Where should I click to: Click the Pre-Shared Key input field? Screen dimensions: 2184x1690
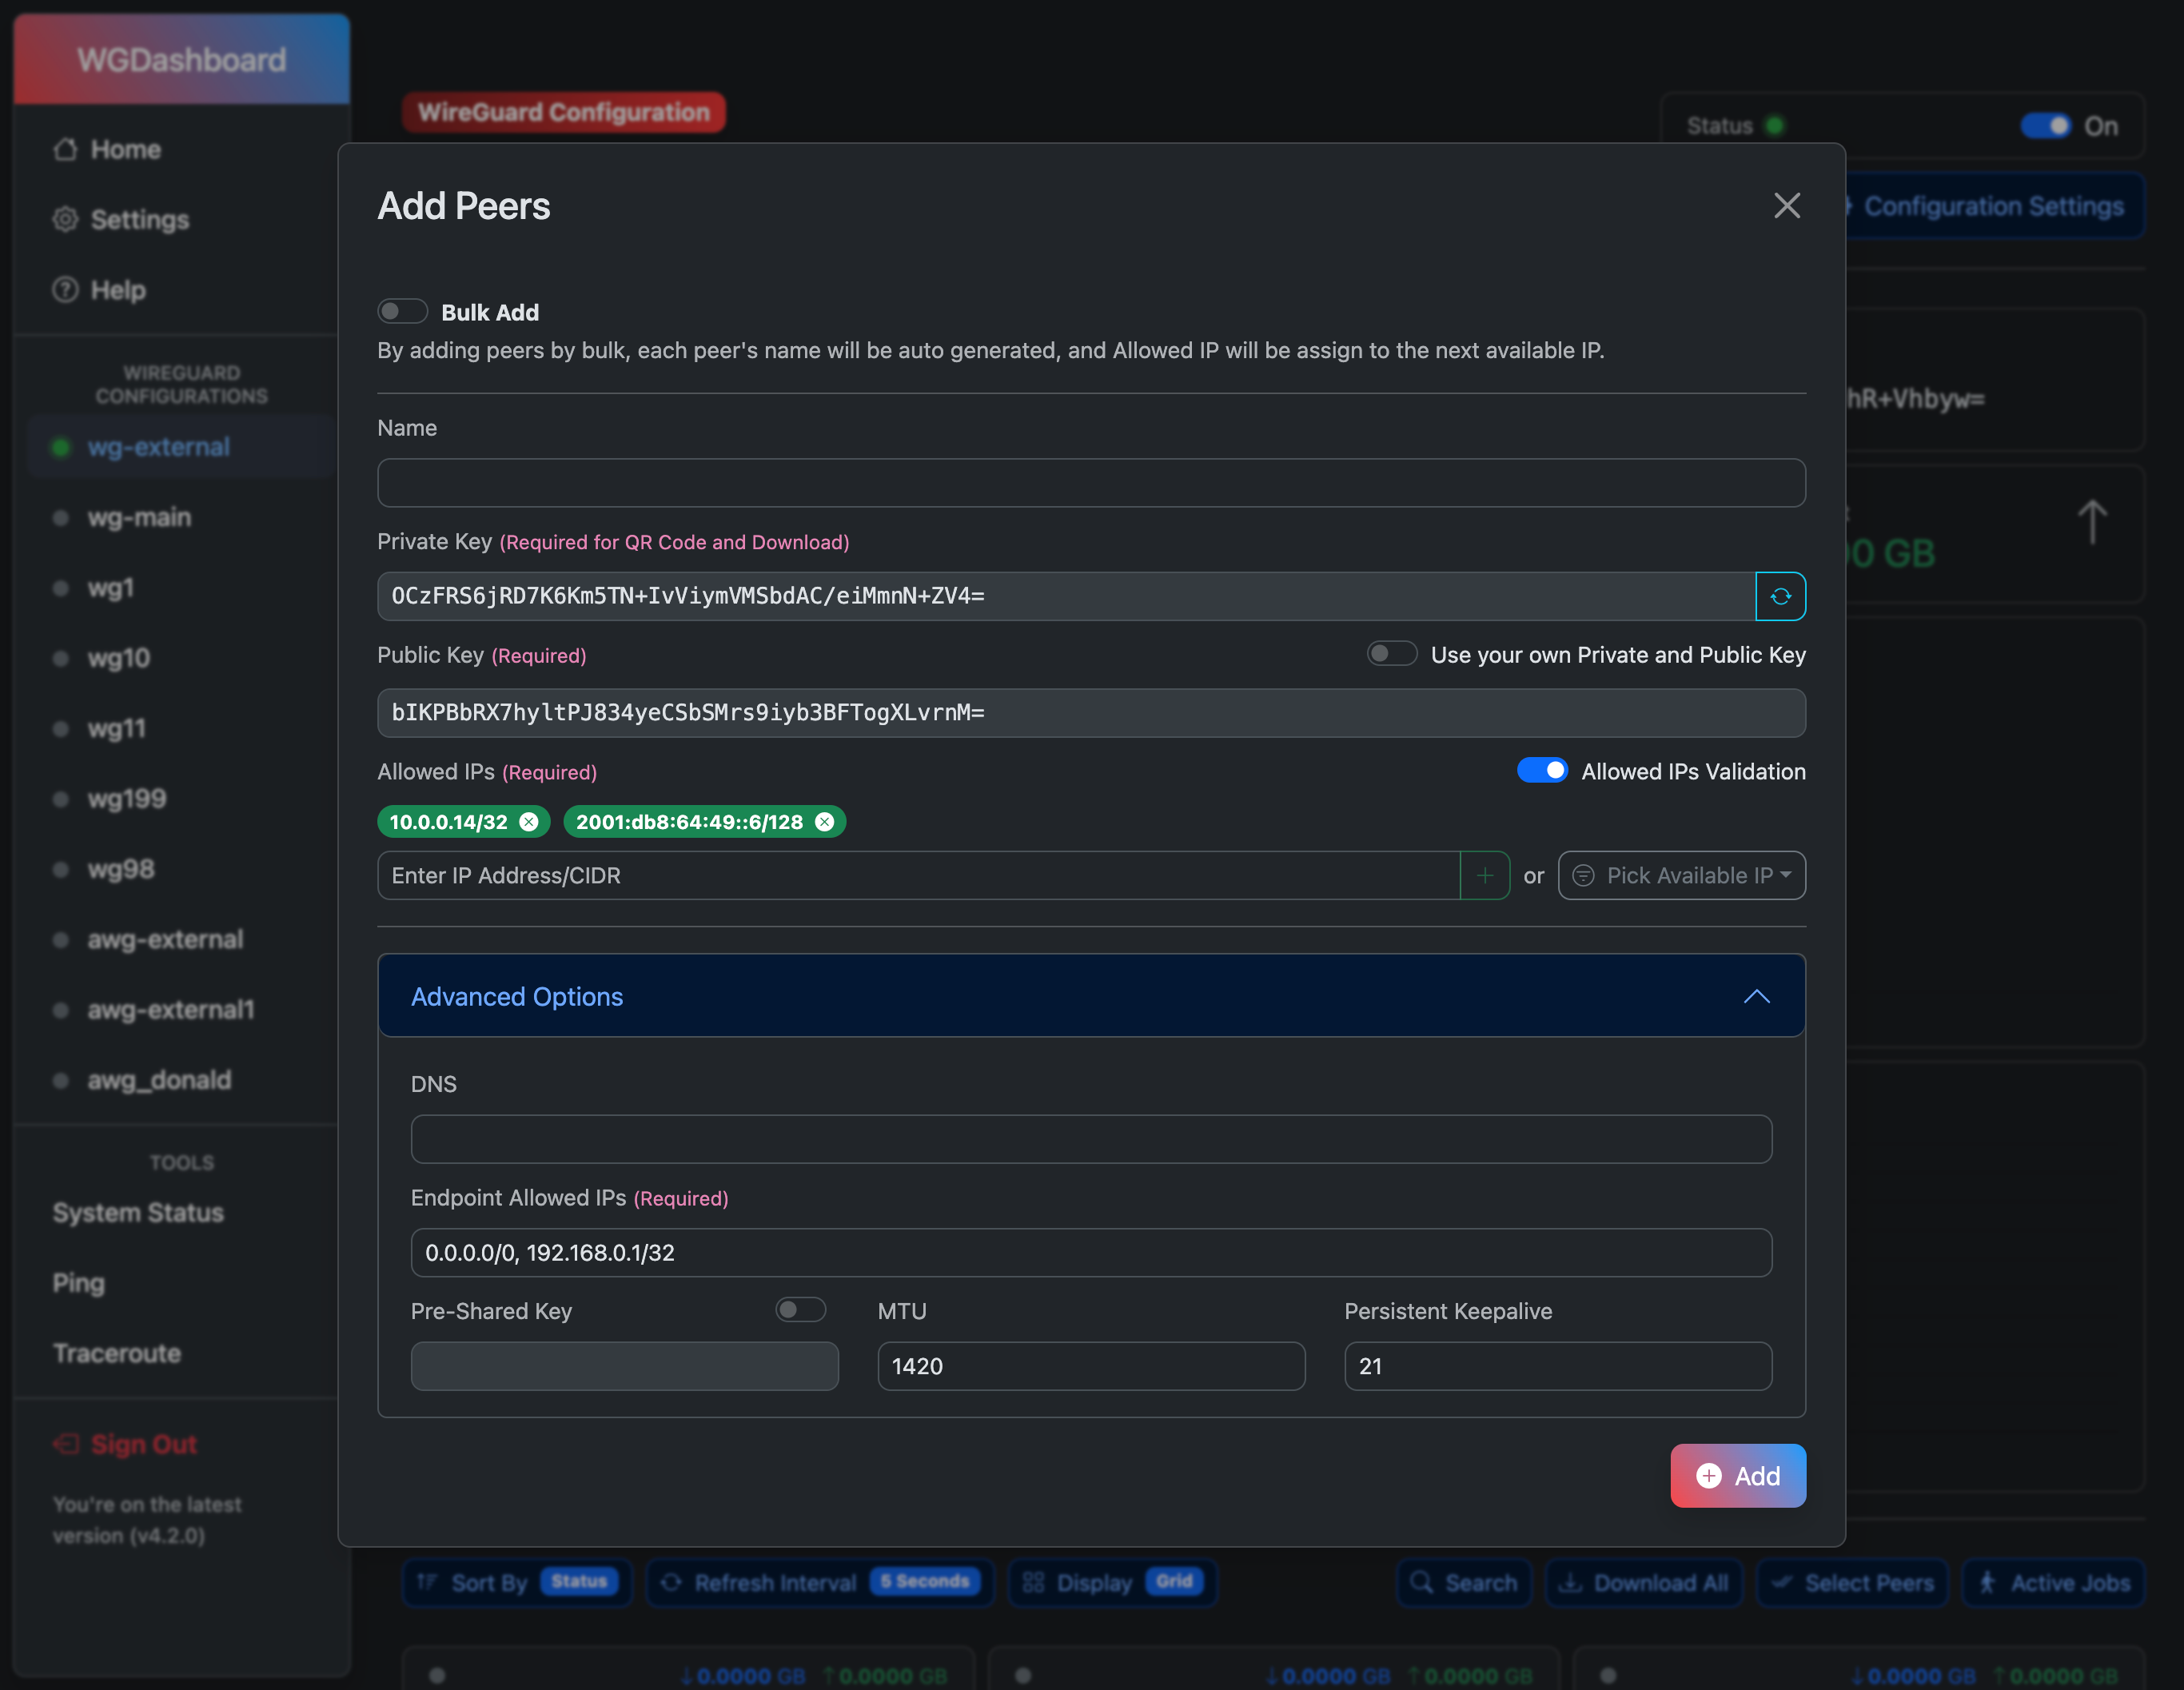(x=625, y=1366)
